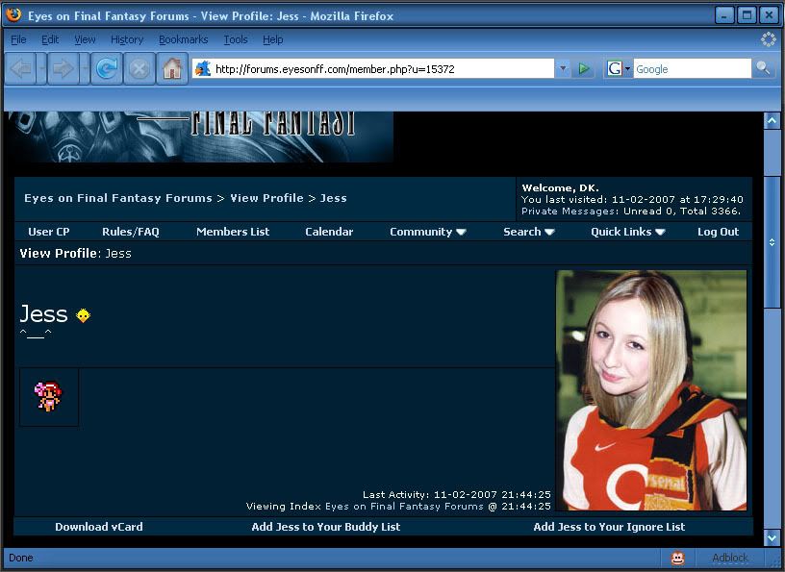The width and height of the screenshot is (785, 572).
Task: Click the View Profile breadcrumb link
Action: point(266,198)
